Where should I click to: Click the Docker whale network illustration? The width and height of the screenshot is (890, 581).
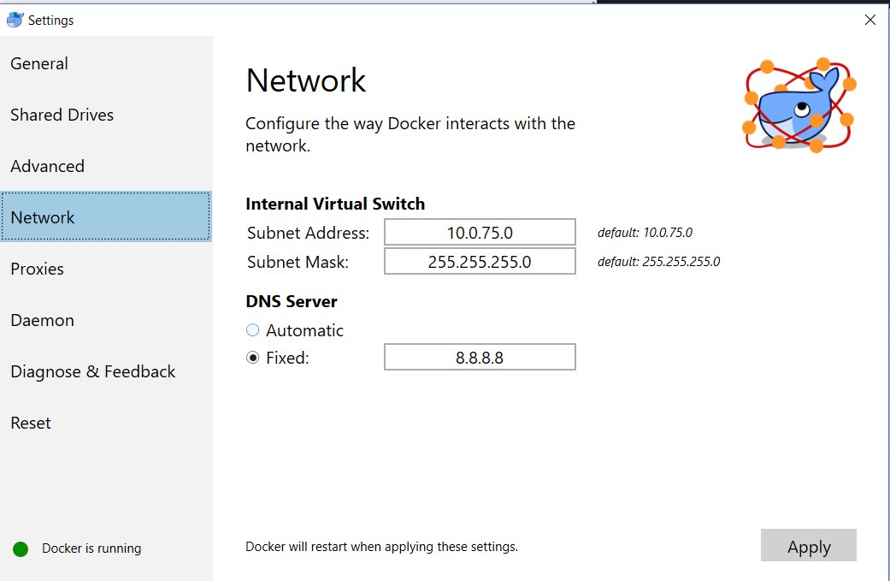(x=799, y=105)
